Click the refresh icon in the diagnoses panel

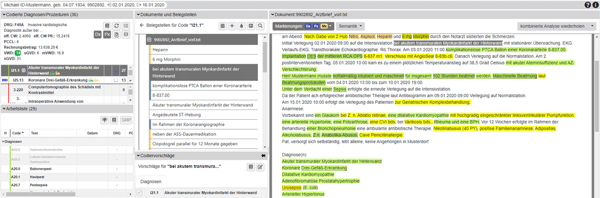[117, 26]
